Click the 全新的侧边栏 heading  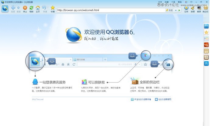click(x=150, y=82)
